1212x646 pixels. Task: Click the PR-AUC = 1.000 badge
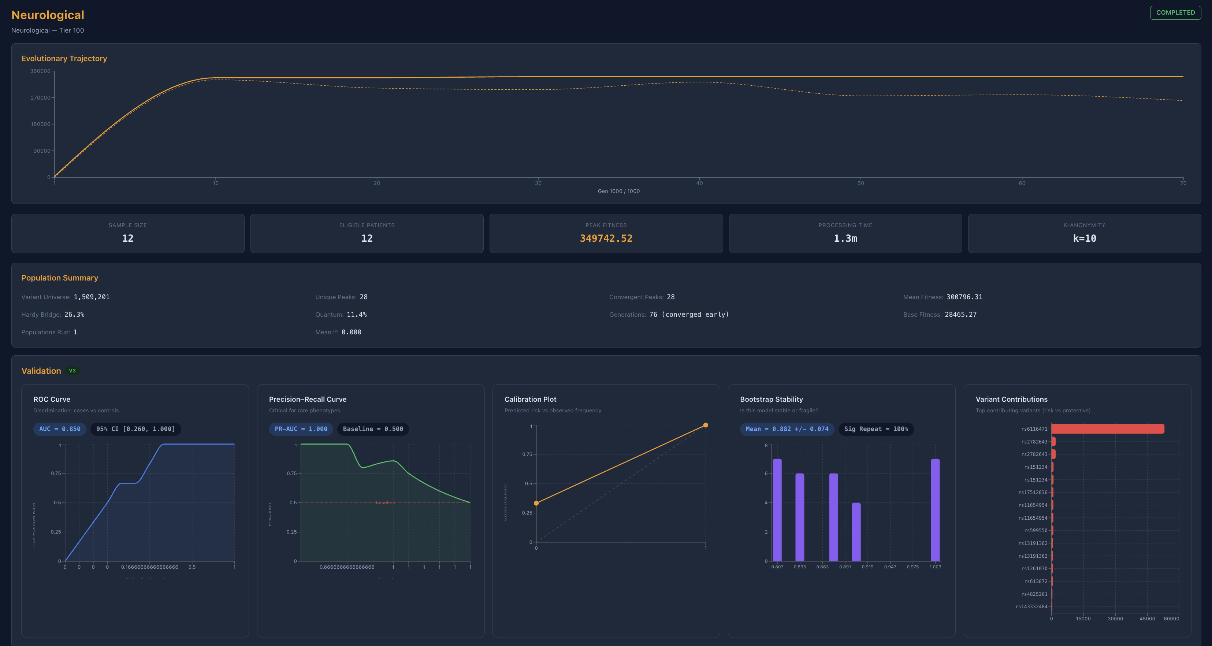pyautogui.click(x=301, y=428)
